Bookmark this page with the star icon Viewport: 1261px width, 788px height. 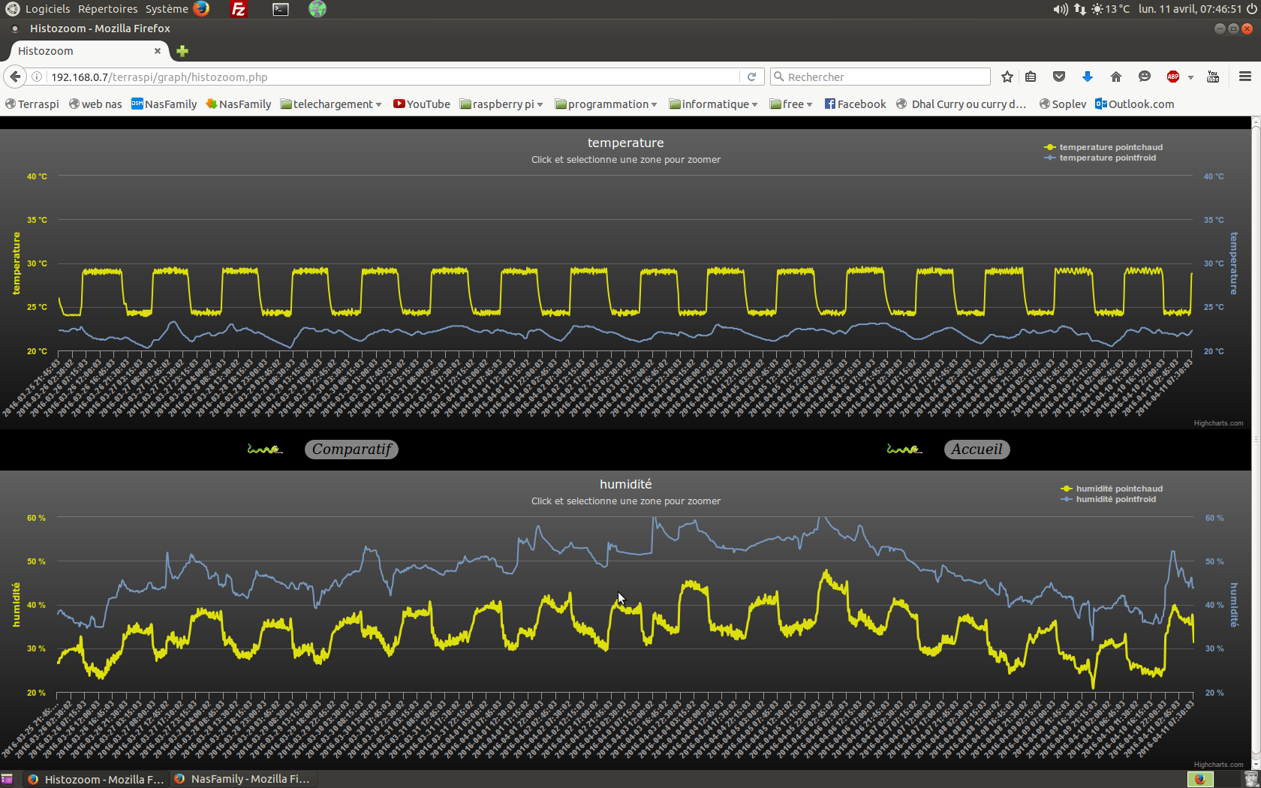(x=1007, y=77)
